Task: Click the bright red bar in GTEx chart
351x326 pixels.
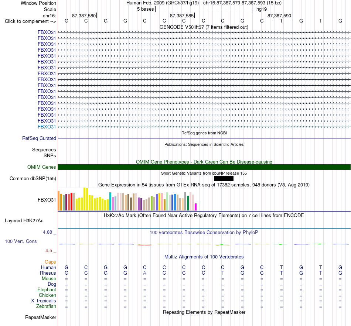Action: (x=71, y=202)
